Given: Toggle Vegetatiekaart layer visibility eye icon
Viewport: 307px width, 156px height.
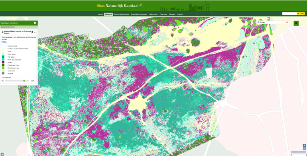Looking at the screenshot, I should [2, 32].
